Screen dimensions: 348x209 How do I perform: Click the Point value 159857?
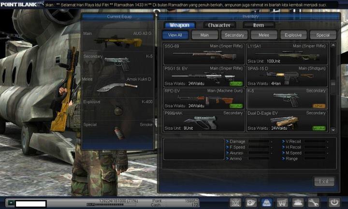pos(191,201)
